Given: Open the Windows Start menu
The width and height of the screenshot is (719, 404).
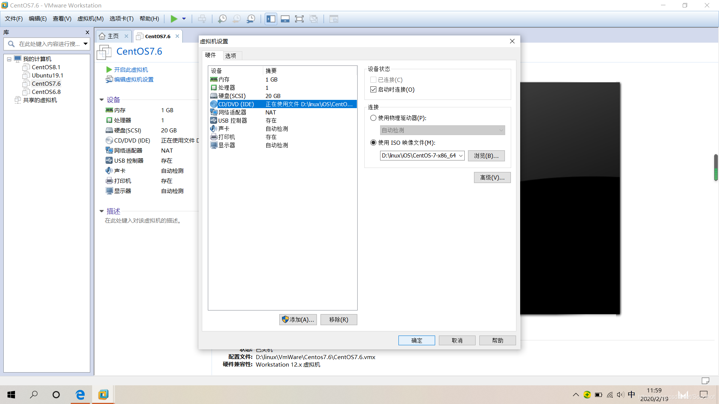Looking at the screenshot, I should pos(11,395).
